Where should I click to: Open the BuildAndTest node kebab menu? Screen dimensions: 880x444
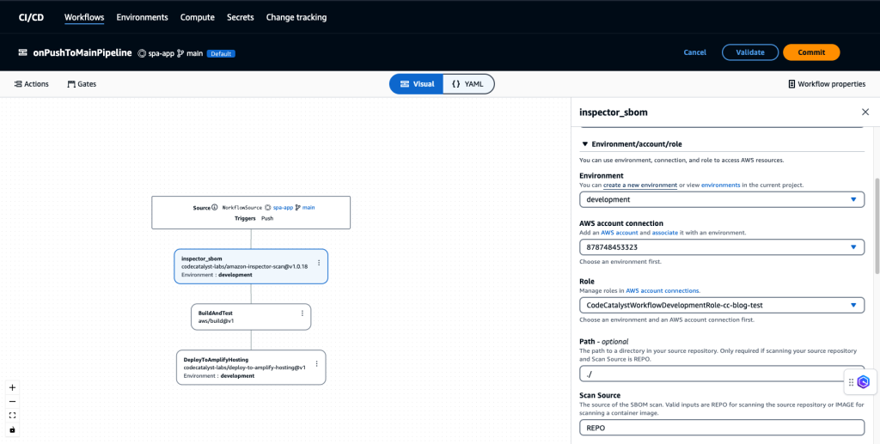302,313
